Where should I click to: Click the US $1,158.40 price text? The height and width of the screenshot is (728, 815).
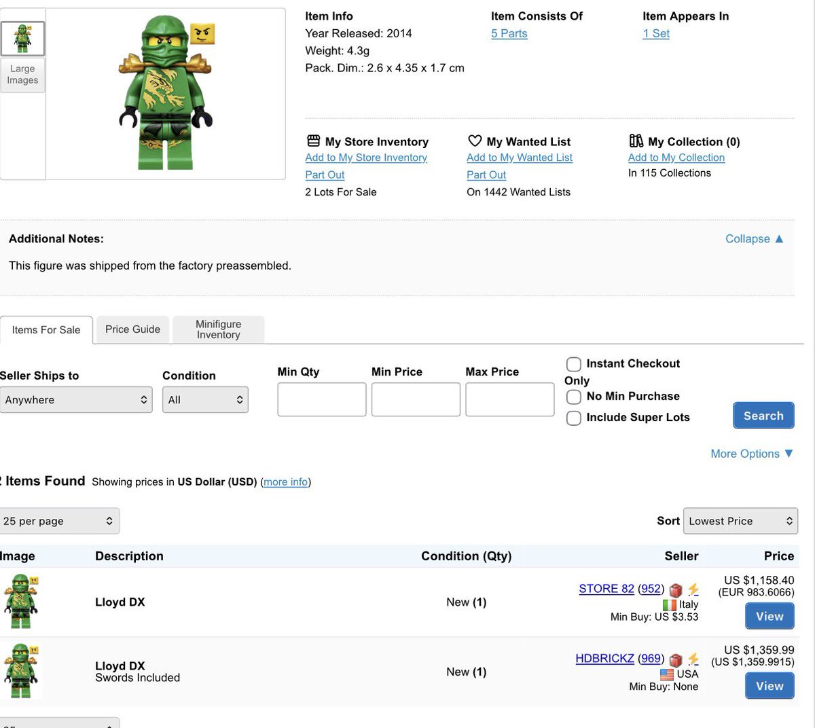click(759, 580)
